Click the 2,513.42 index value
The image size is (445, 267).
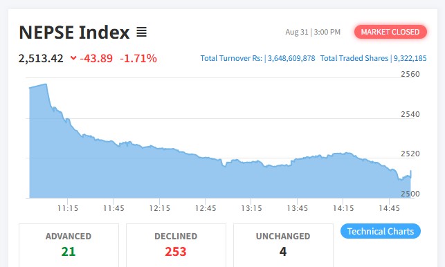tap(41, 59)
